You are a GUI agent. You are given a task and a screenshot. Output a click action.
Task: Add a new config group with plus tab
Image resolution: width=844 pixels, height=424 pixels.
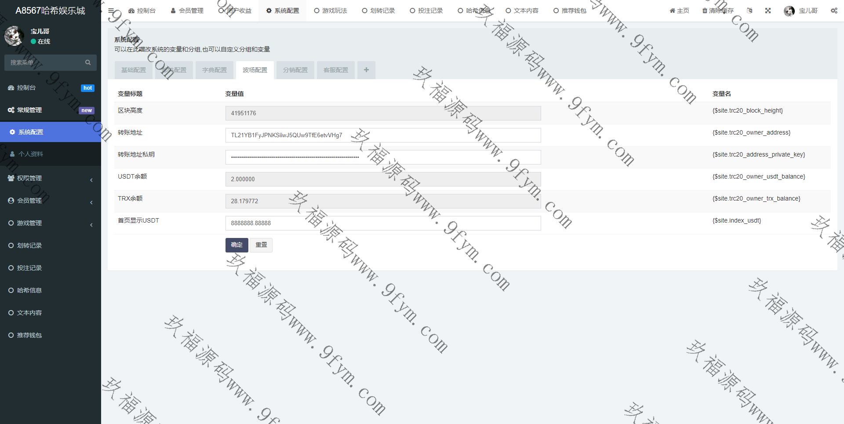tap(366, 70)
